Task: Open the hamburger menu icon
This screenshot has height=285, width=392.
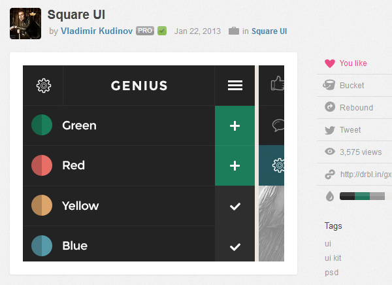Action: [235, 86]
